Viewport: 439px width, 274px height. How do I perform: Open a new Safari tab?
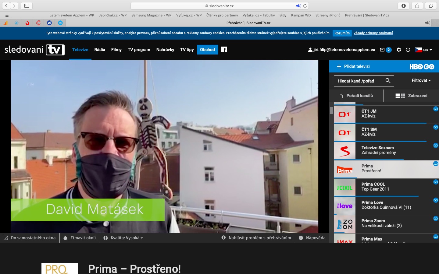(x=435, y=23)
